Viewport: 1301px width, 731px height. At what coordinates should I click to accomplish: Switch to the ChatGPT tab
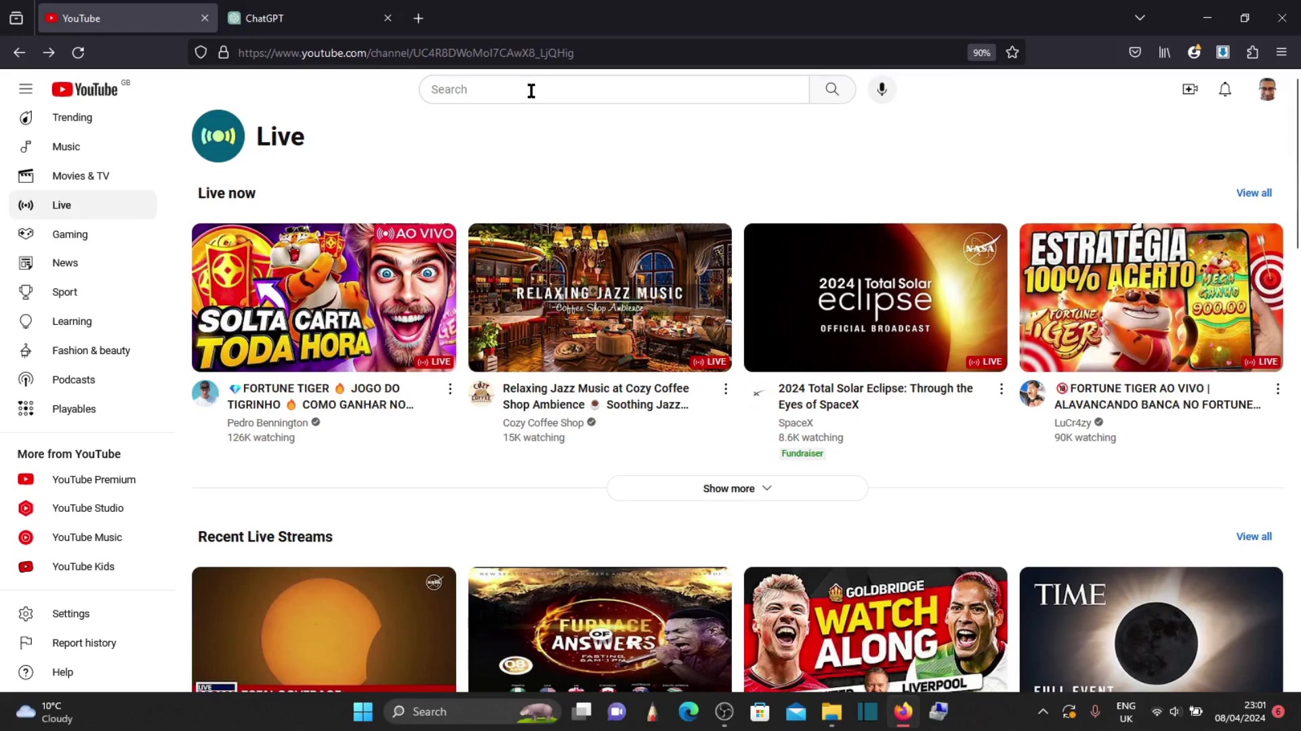pos(310,18)
